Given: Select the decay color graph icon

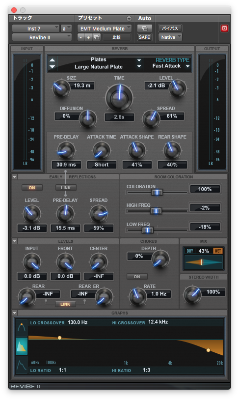Looking at the screenshot, I should pos(22,346).
